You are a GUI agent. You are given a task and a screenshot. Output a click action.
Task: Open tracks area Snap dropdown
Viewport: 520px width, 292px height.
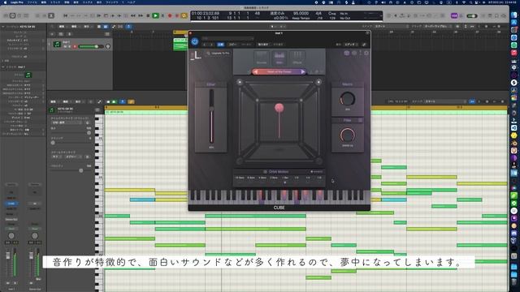point(391,27)
